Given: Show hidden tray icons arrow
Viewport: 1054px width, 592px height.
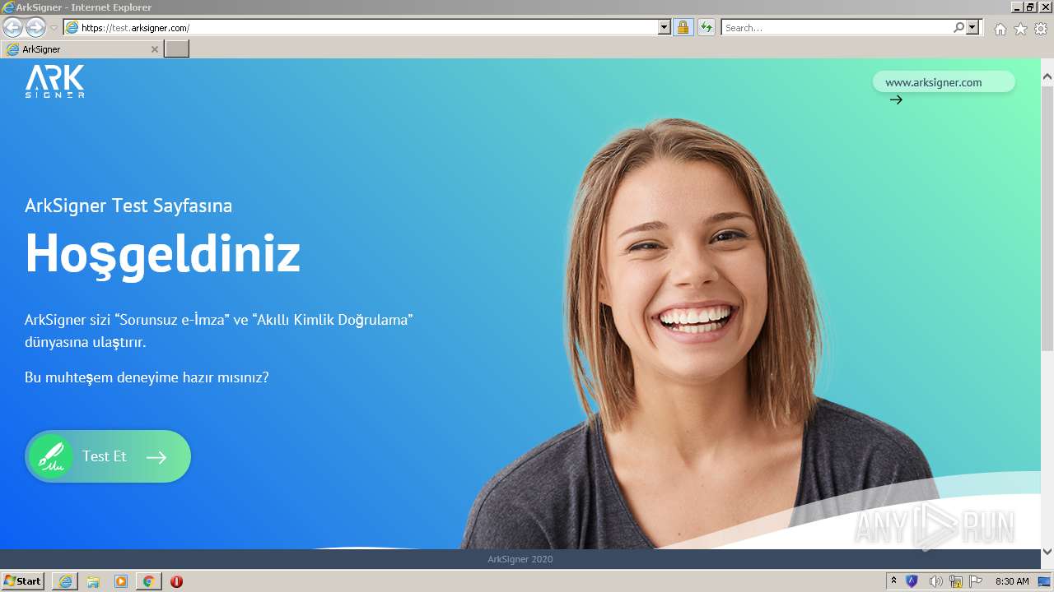Looking at the screenshot, I should [x=893, y=581].
